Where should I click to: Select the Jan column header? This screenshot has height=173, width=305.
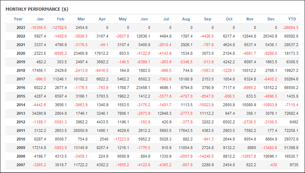point(40,19)
